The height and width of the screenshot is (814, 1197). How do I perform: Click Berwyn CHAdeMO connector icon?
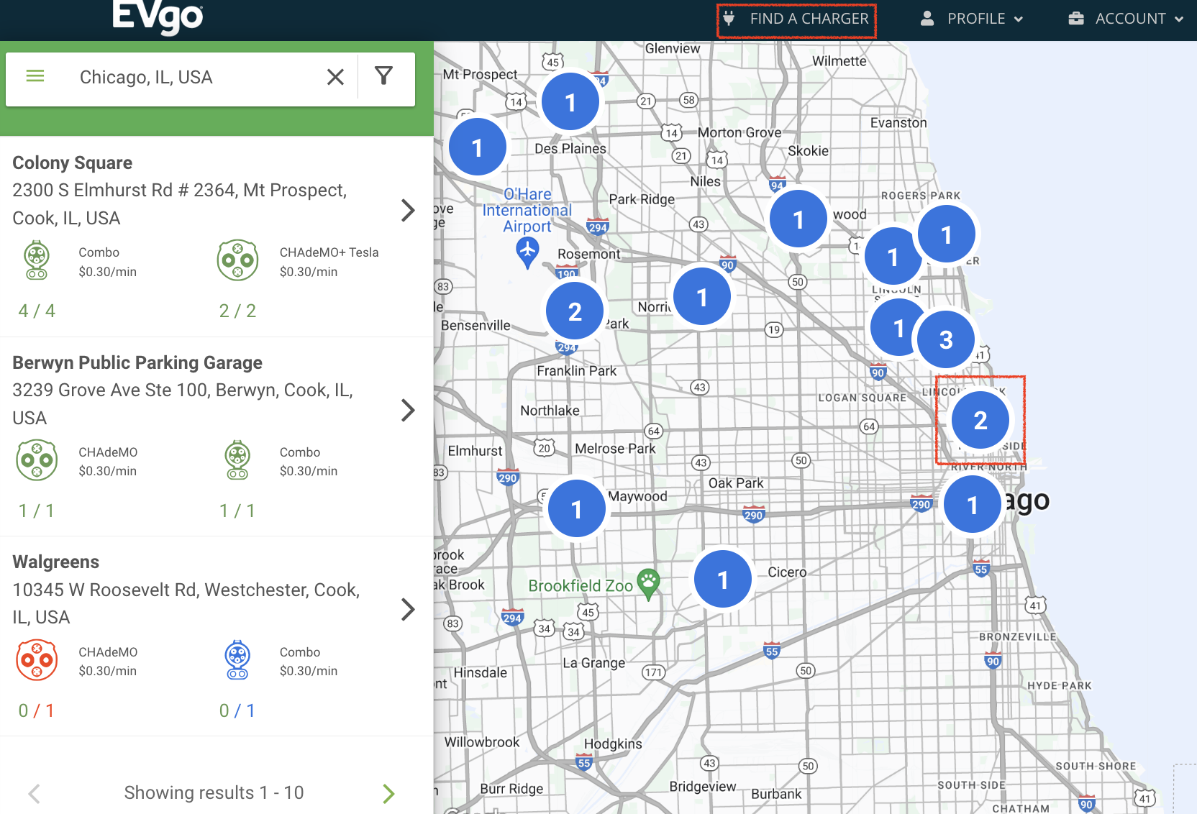click(x=37, y=460)
